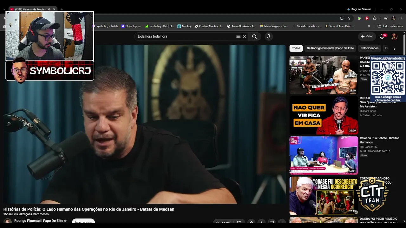Open the Monkey bookmark

tap(184, 26)
